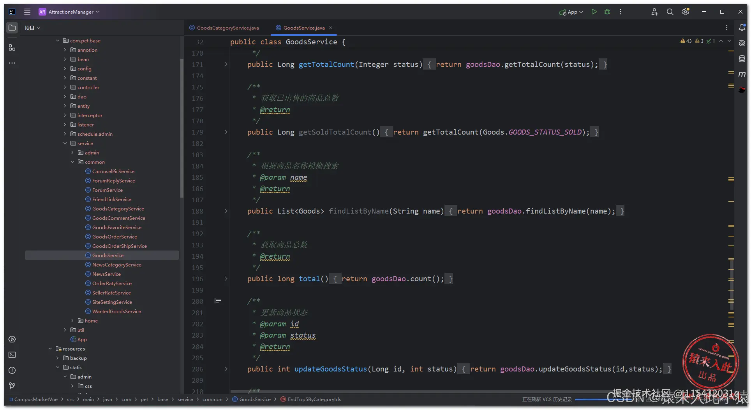The height and width of the screenshot is (410, 751).
Task: Expand the home package
Action: pos(72,321)
